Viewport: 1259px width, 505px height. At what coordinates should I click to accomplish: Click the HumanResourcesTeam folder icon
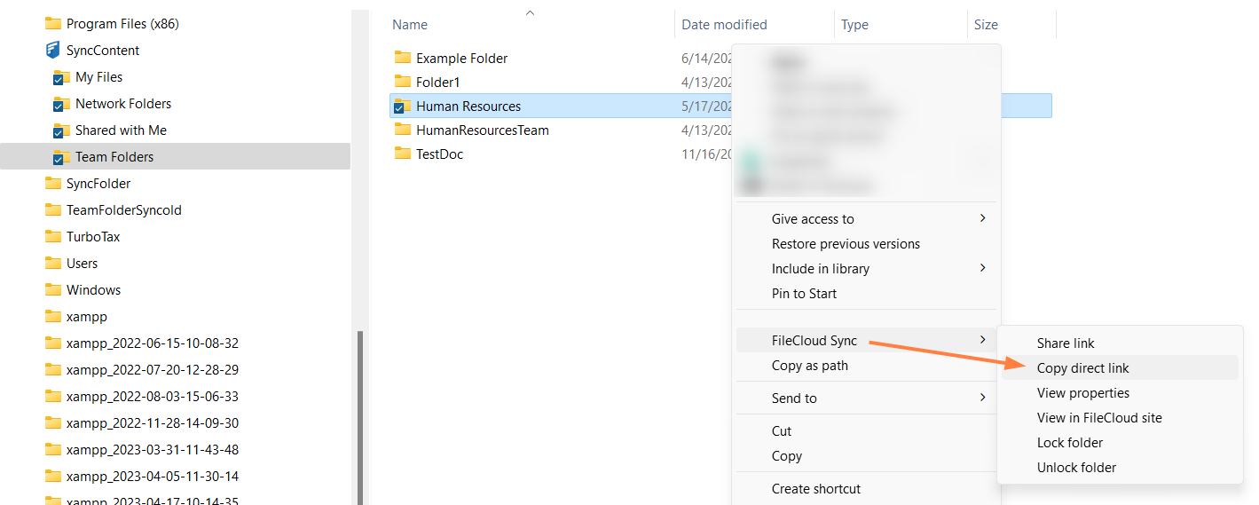tap(404, 130)
